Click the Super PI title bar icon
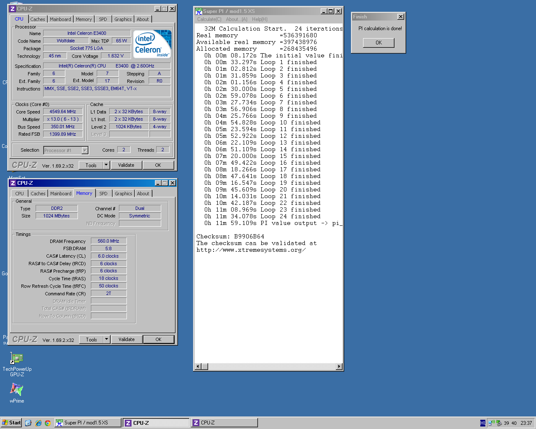This screenshot has width=536, height=429. pos(199,11)
